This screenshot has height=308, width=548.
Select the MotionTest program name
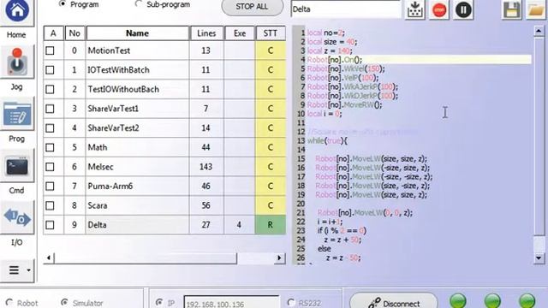coord(109,50)
